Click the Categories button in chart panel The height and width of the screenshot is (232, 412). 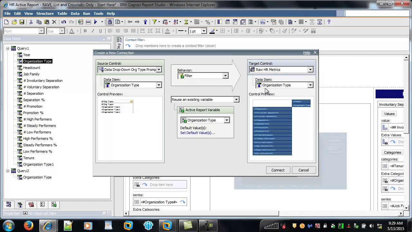tap(392, 152)
